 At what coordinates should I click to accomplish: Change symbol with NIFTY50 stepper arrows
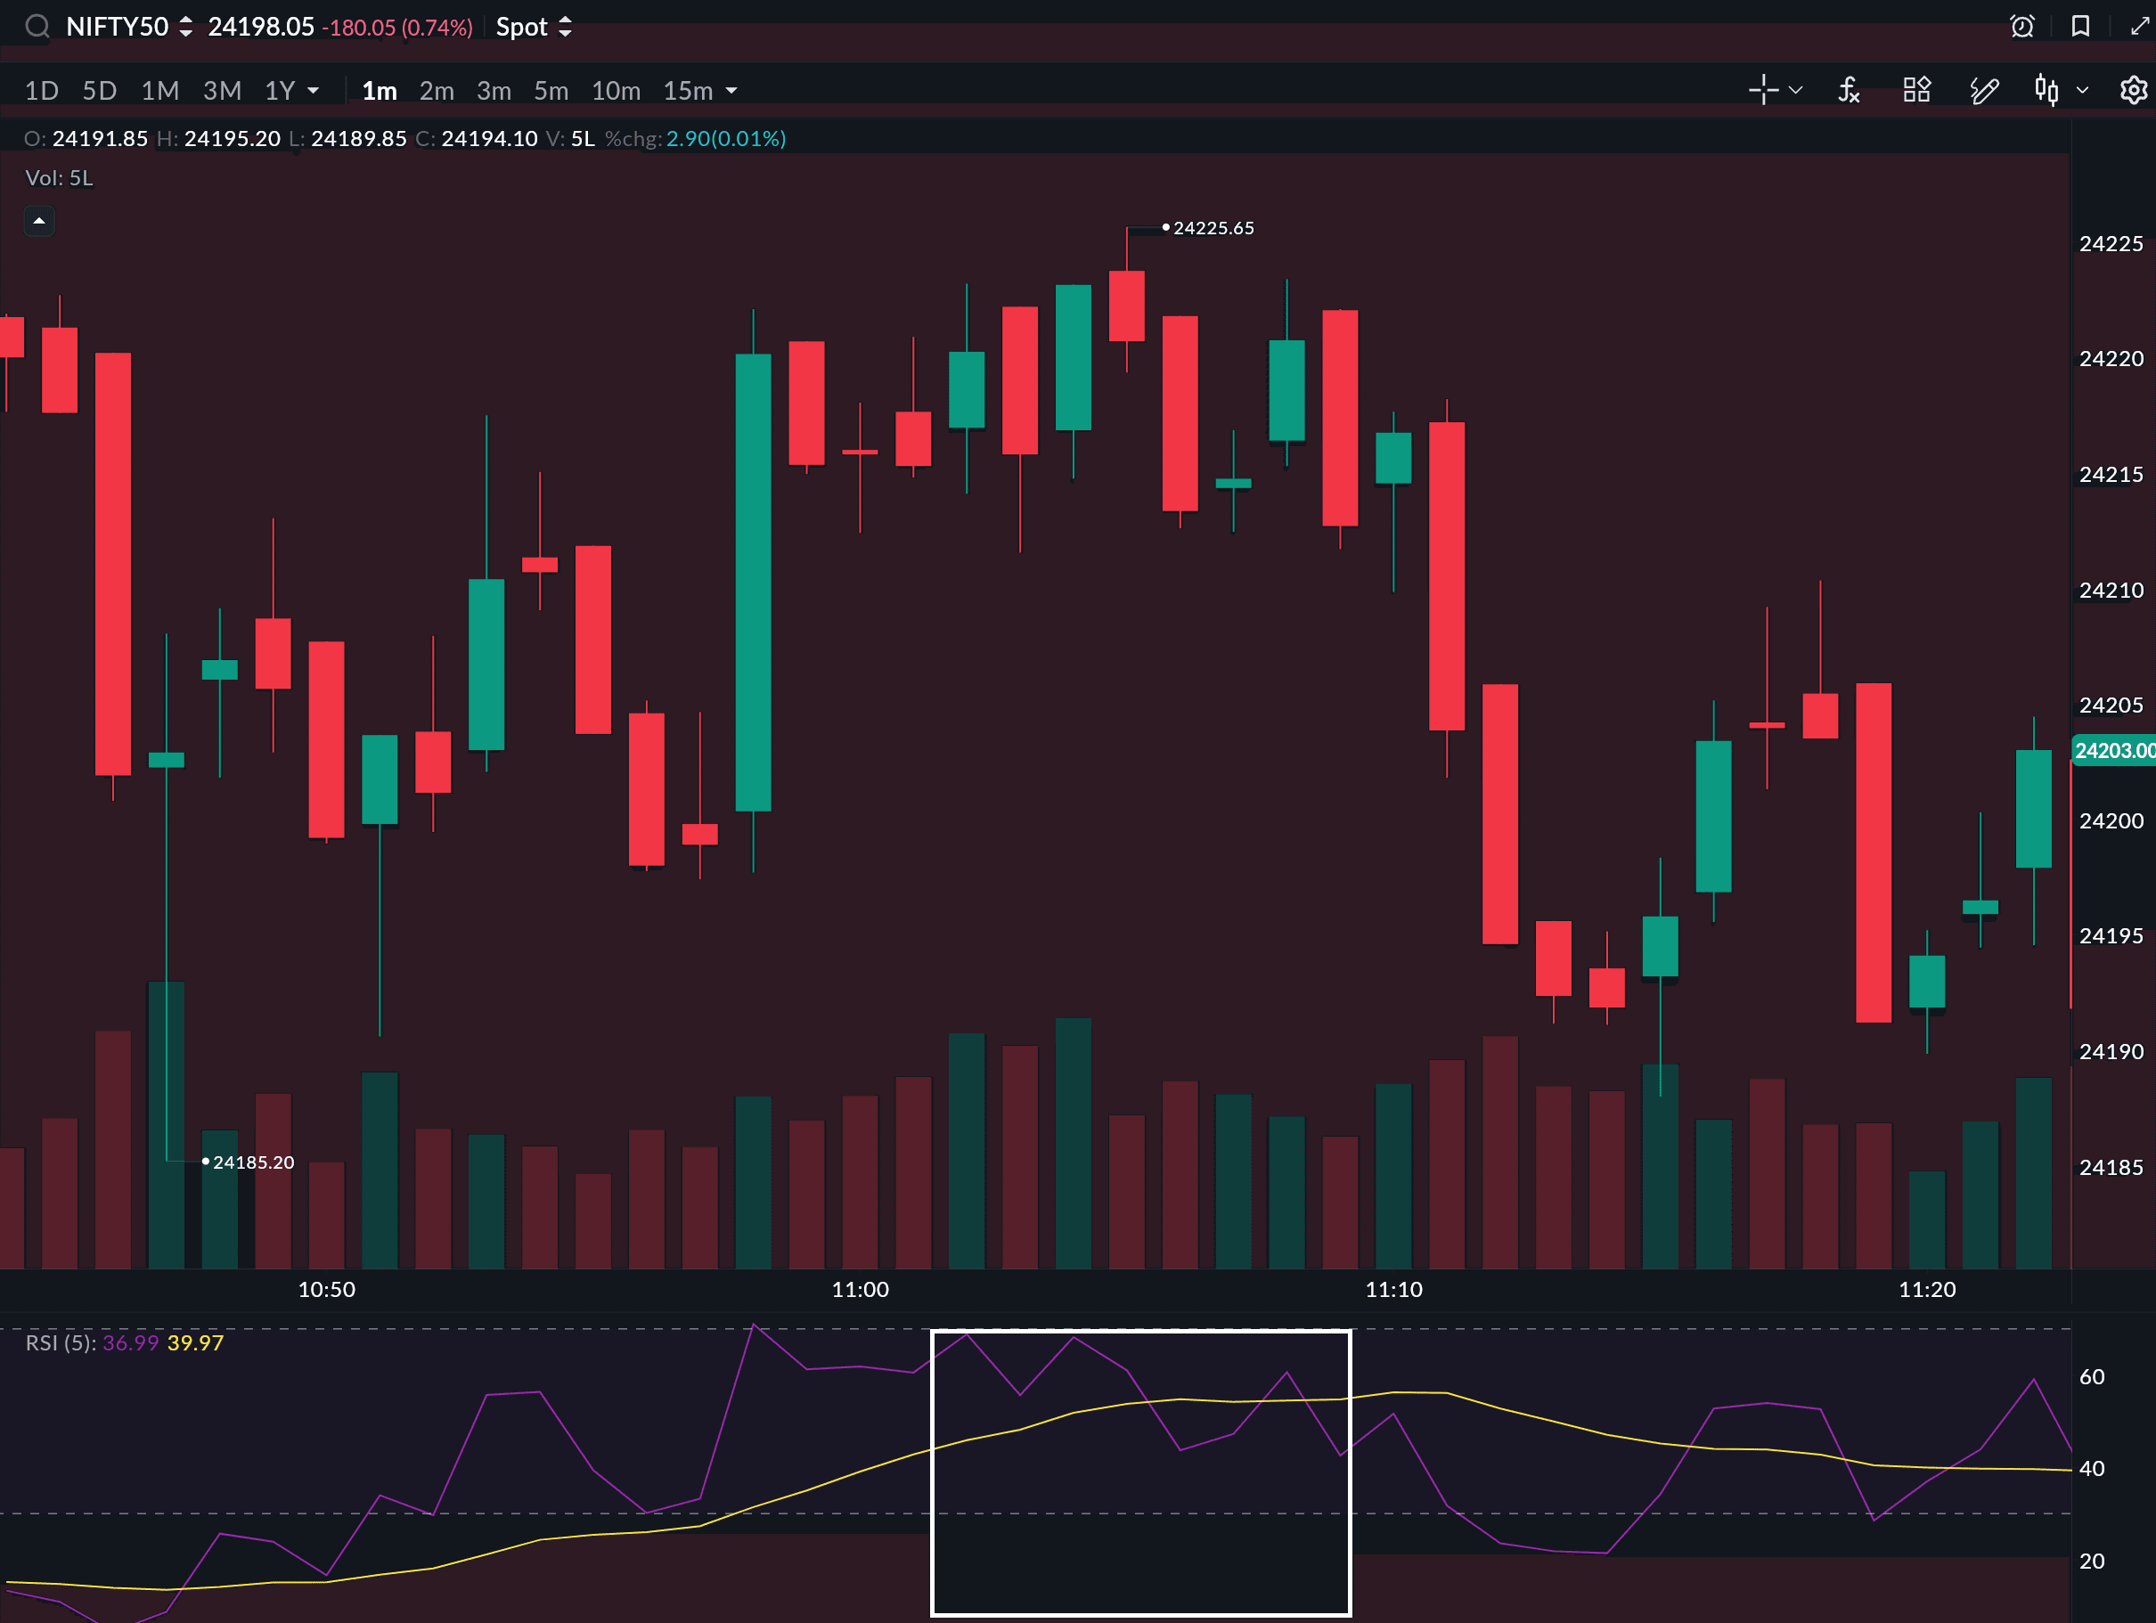point(185,27)
